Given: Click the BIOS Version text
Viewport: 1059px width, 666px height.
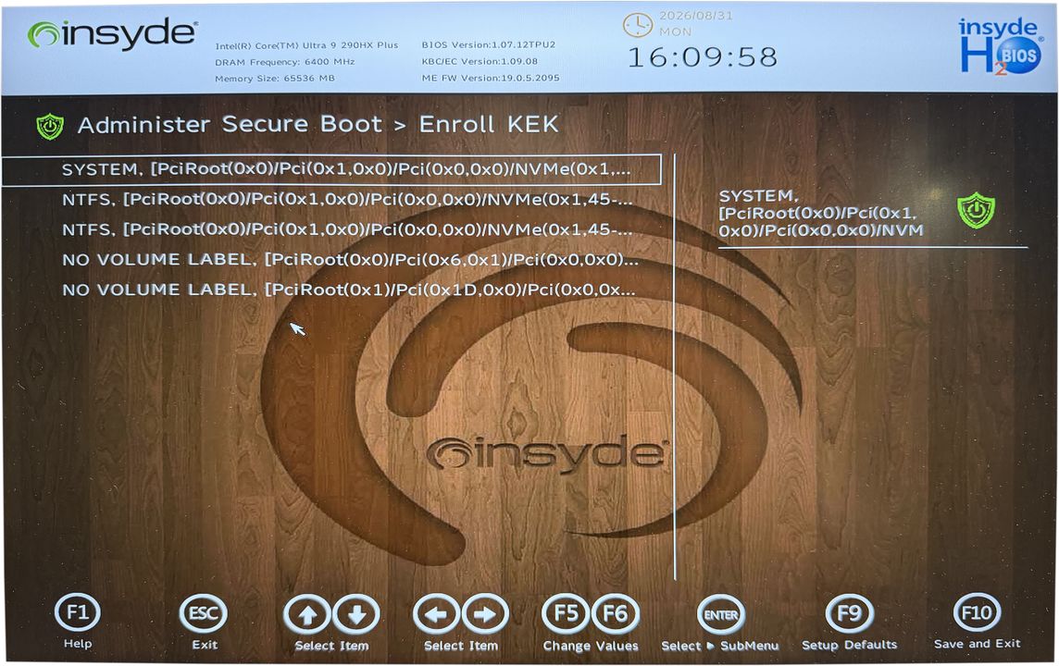Looking at the screenshot, I should (x=488, y=44).
